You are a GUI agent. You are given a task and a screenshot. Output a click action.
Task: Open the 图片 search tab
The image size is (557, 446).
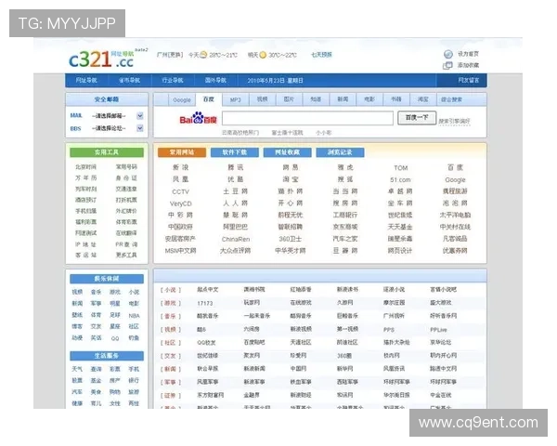[x=289, y=99]
